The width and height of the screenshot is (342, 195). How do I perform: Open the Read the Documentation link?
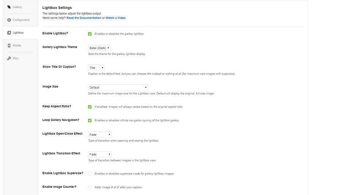point(84,18)
